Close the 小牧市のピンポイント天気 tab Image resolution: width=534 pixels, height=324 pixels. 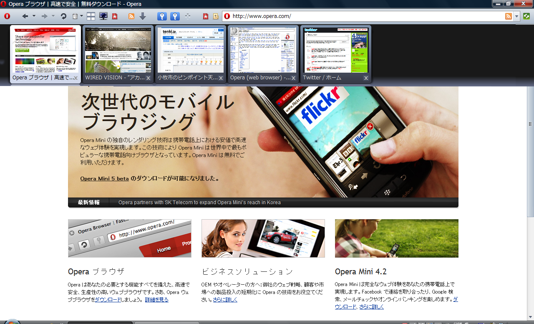pyautogui.click(x=221, y=78)
